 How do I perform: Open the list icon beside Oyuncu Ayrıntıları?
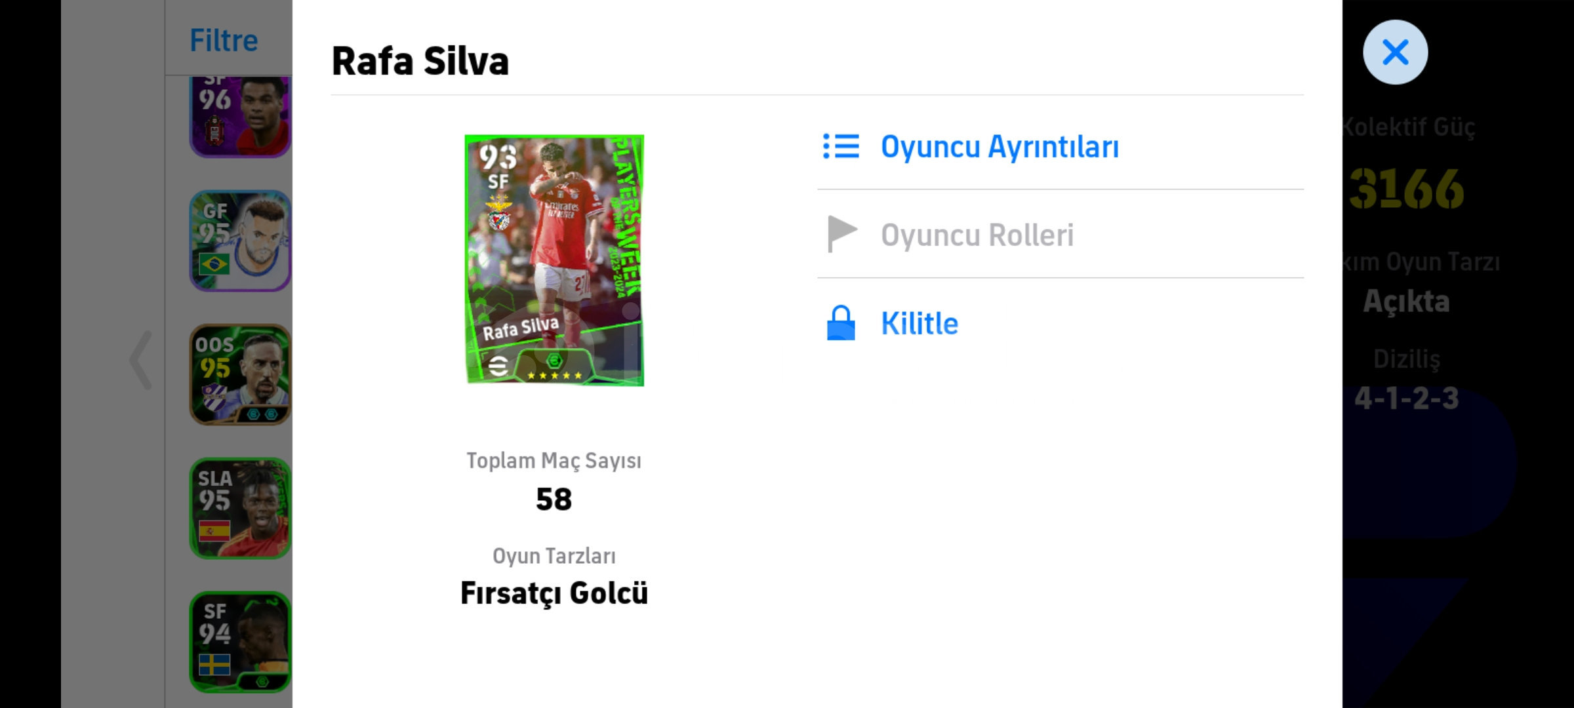click(x=841, y=147)
